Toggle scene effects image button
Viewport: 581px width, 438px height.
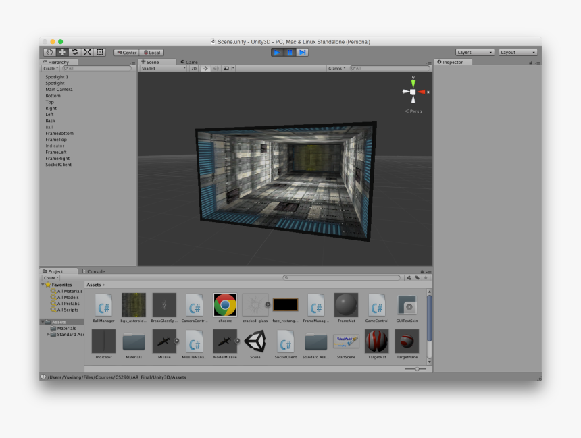226,68
